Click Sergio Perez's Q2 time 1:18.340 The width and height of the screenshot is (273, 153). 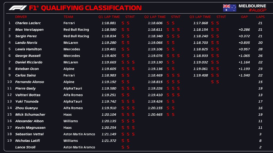click(x=155, y=36)
